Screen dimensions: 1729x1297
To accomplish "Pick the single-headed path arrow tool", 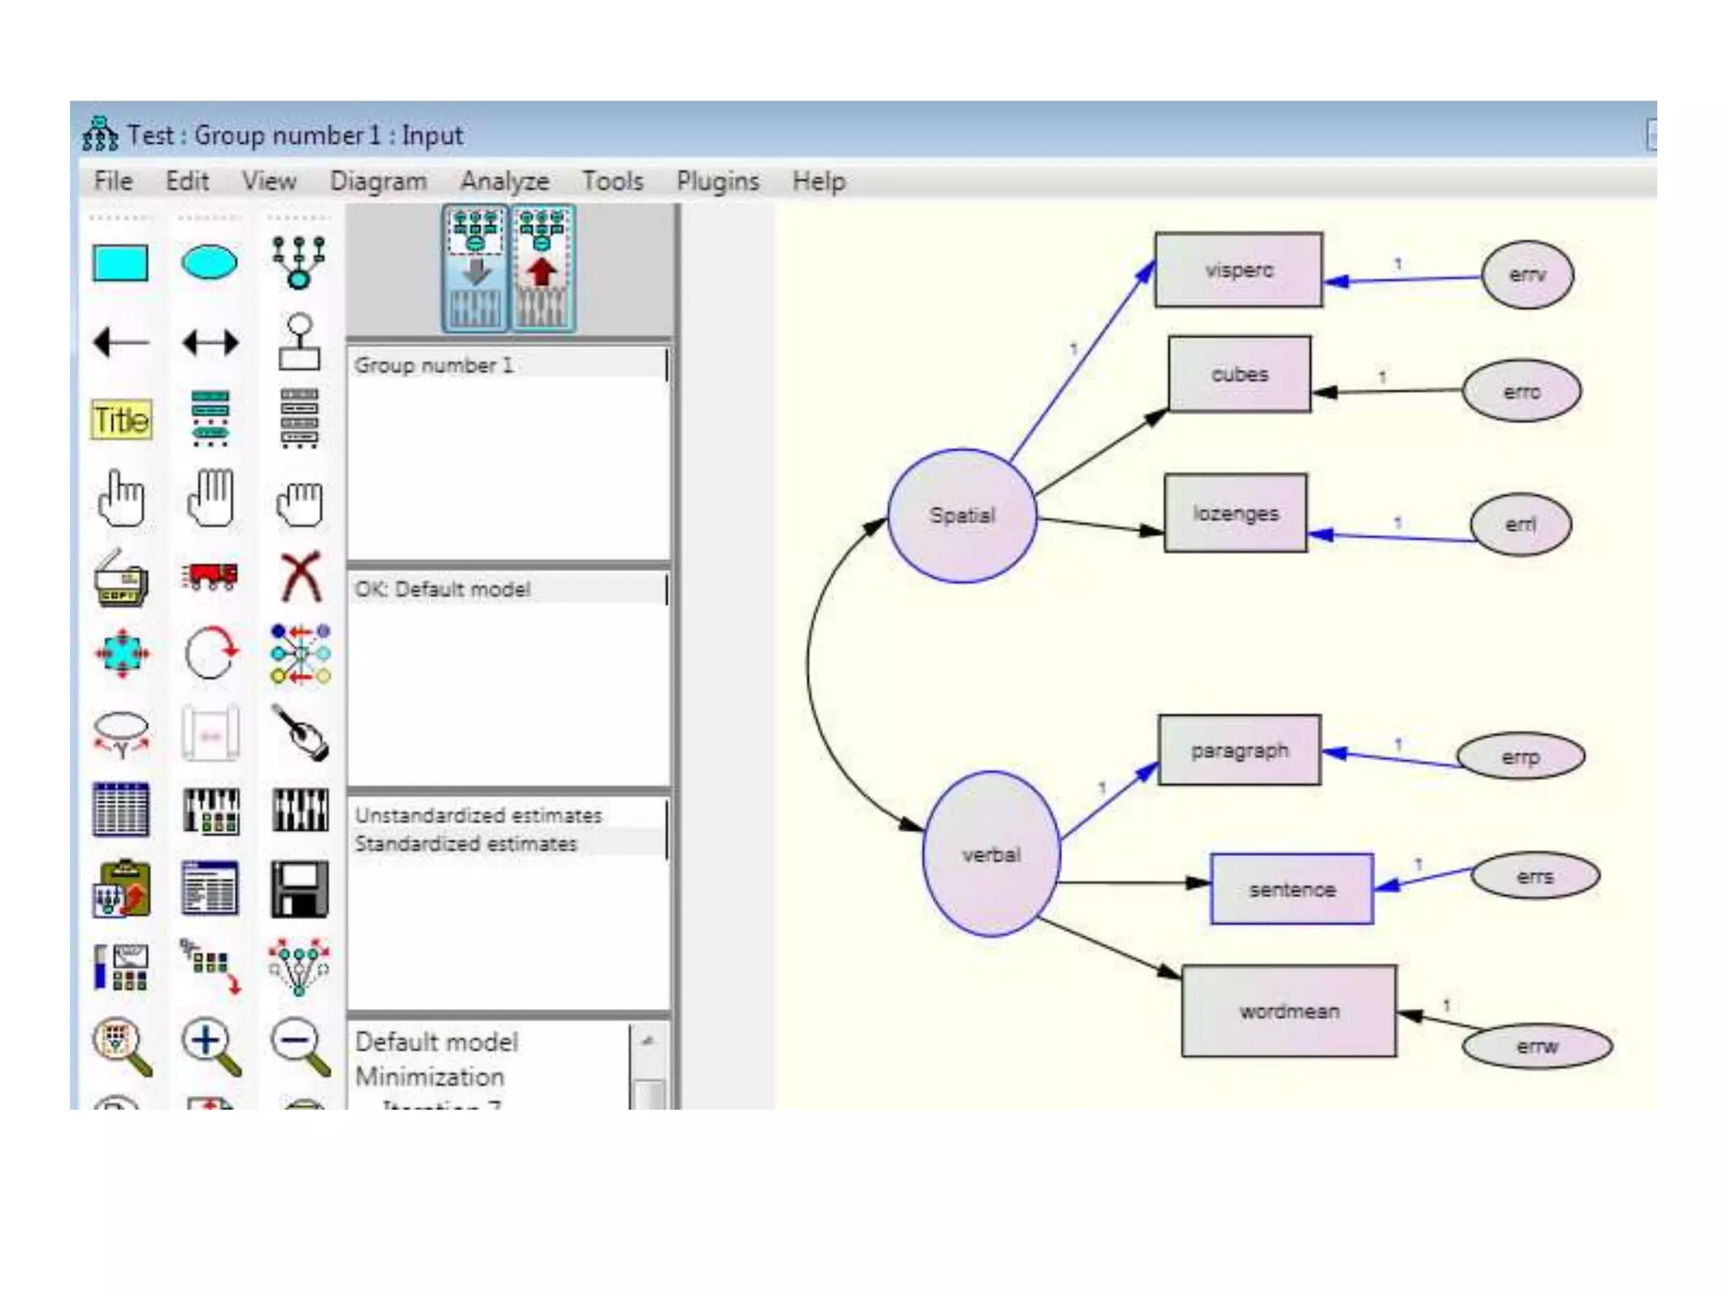I will pyautogui.click(x=121, y=342).
